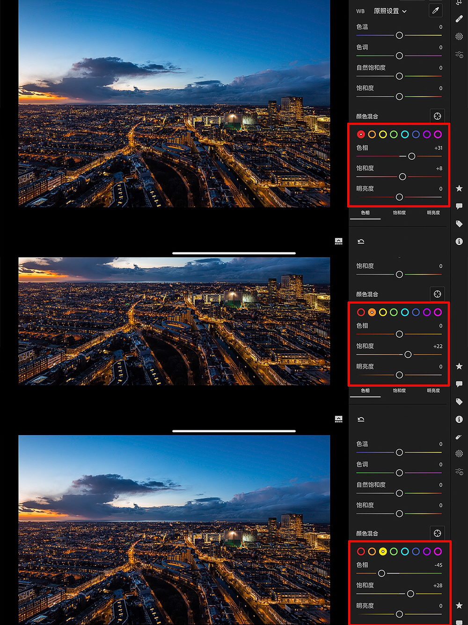Click the city photo beside the hue +31 panel
Screen dimensions: 468x625
pyautogui.click(x=174, y=103)
